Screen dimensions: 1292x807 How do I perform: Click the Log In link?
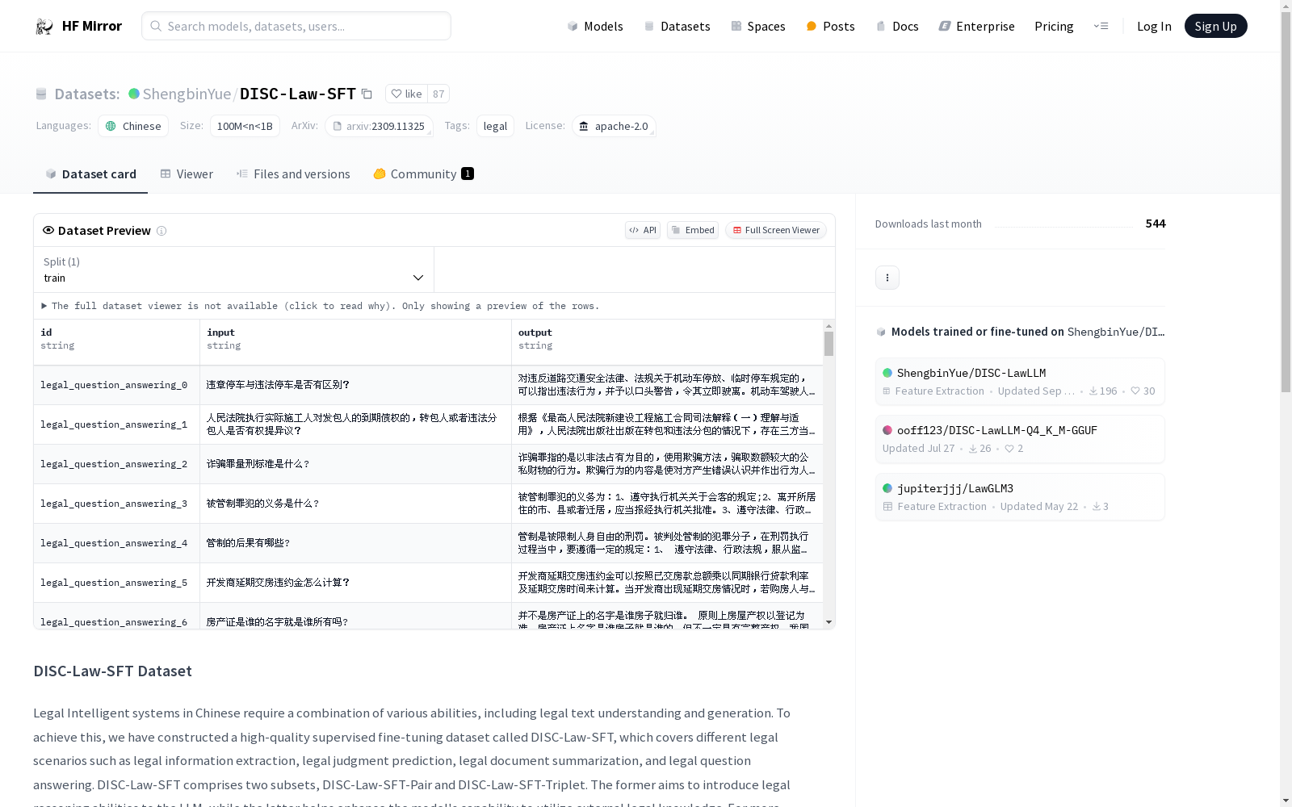pos(1154,26)
